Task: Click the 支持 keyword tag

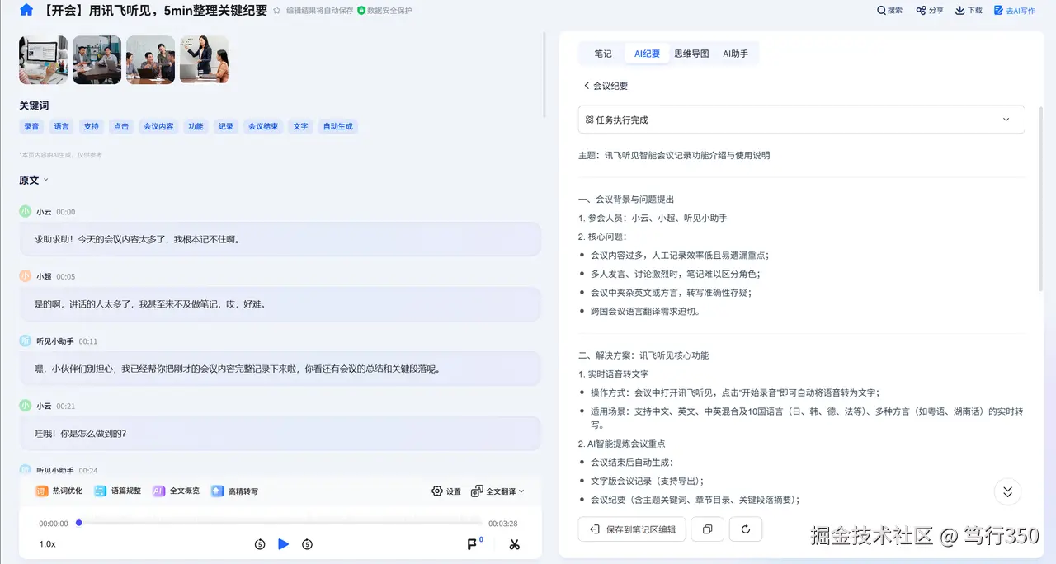Action: click(x=91, y=126)
